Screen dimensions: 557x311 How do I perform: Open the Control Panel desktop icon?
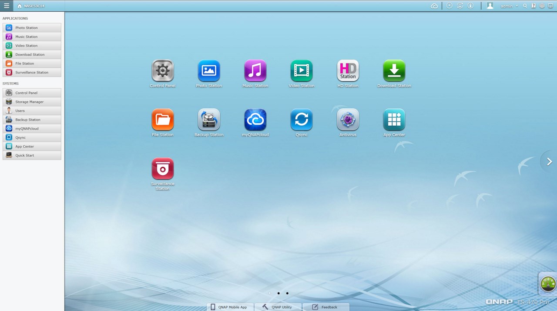point(163,71)
